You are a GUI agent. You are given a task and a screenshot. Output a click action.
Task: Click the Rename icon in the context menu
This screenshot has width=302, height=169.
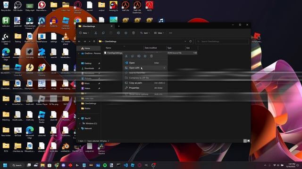[x=139, y=56]
